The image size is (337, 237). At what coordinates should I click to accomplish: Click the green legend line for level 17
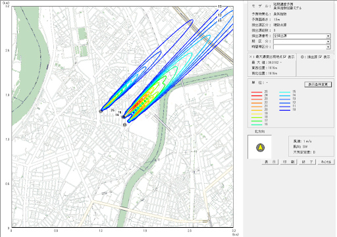tap(257, 120)
